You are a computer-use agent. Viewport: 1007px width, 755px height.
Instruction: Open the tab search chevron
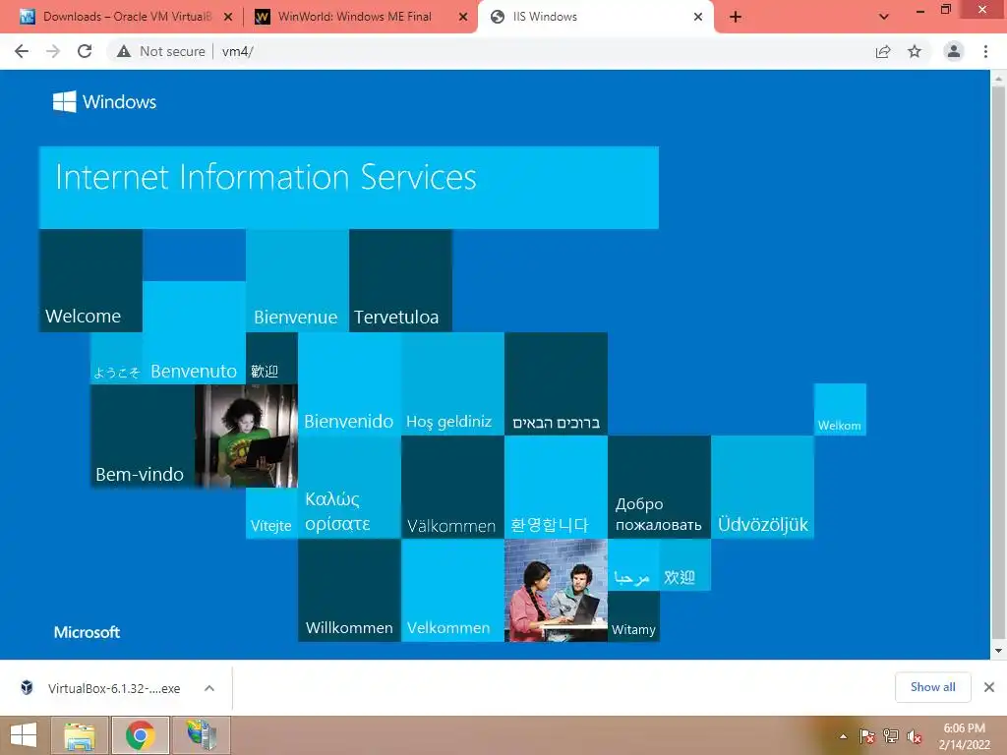(x=884, y=17)
